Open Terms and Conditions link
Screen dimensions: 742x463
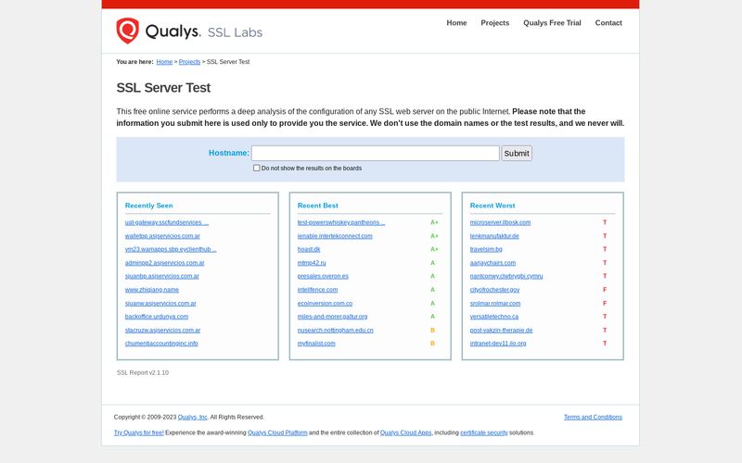[593, 418]
